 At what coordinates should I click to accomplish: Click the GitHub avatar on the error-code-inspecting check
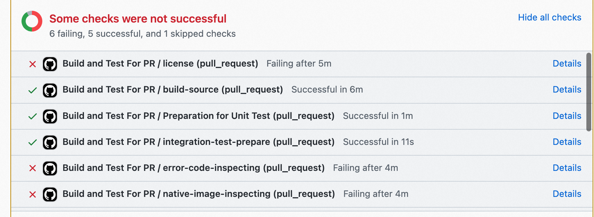point(50,168)
